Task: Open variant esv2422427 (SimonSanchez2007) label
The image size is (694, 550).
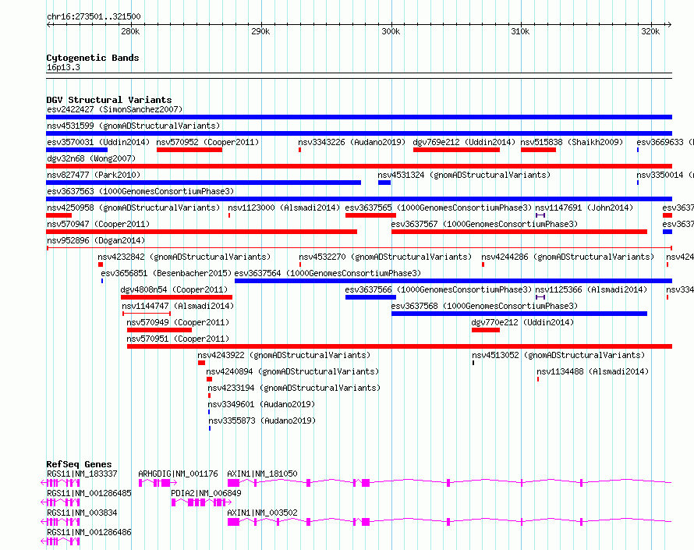Action: (x=115, y=109)
